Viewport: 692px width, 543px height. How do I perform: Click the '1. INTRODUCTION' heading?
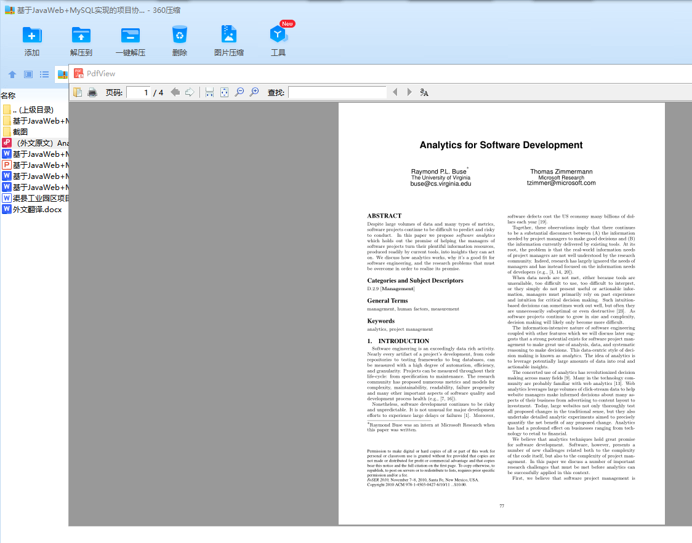click(398, 341)
